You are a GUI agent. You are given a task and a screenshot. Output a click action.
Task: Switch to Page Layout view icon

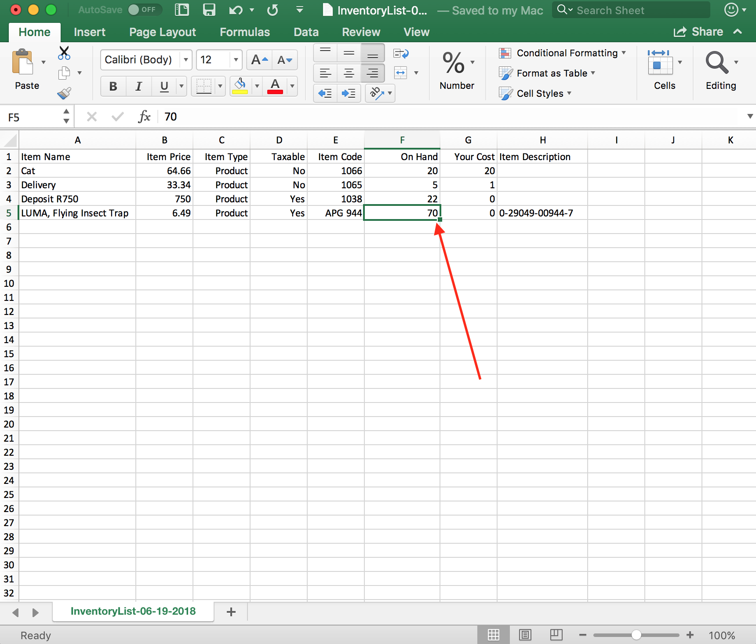coord(525,635)
